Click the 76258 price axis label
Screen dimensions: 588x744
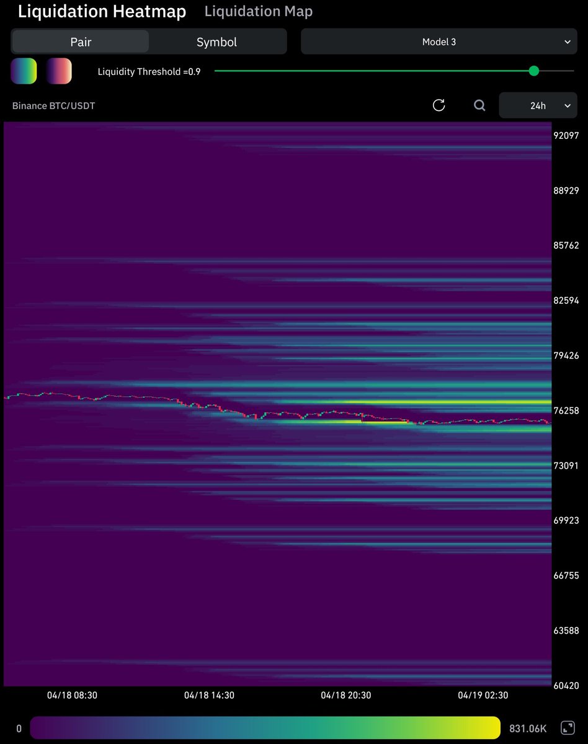click(x=566, y=410)
